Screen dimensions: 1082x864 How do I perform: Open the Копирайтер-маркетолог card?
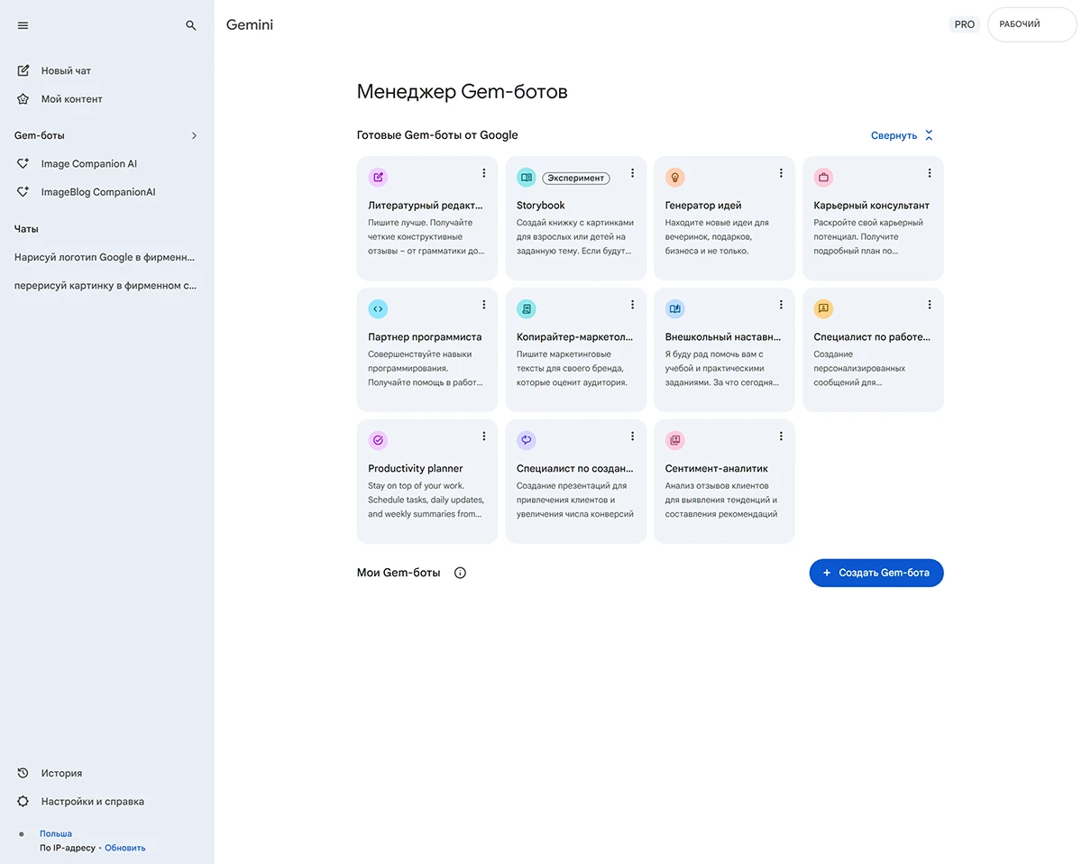[x=575, y=350]
